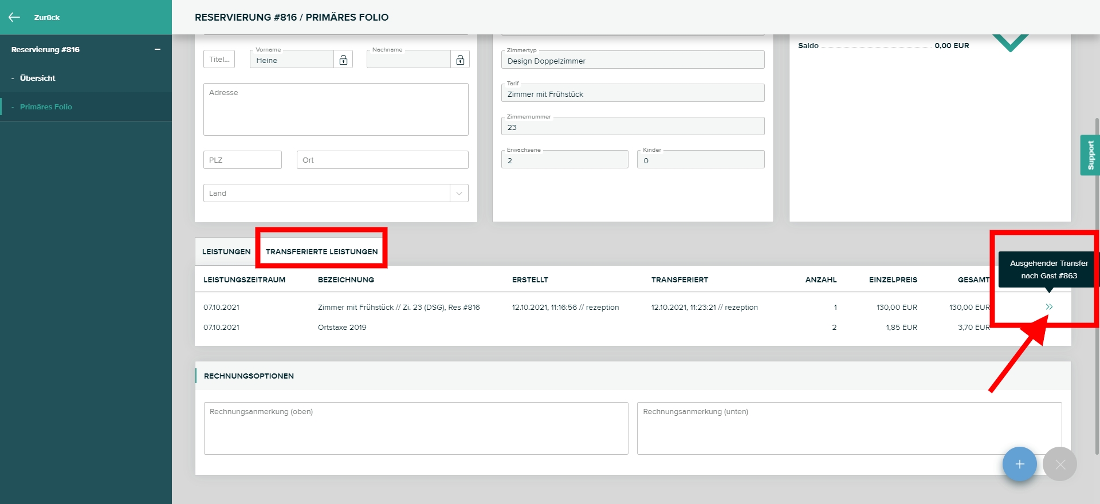This screenshot has width=1100, height=504.
Task: Open Übersicht in the sidebar
Action: [38, 78]
